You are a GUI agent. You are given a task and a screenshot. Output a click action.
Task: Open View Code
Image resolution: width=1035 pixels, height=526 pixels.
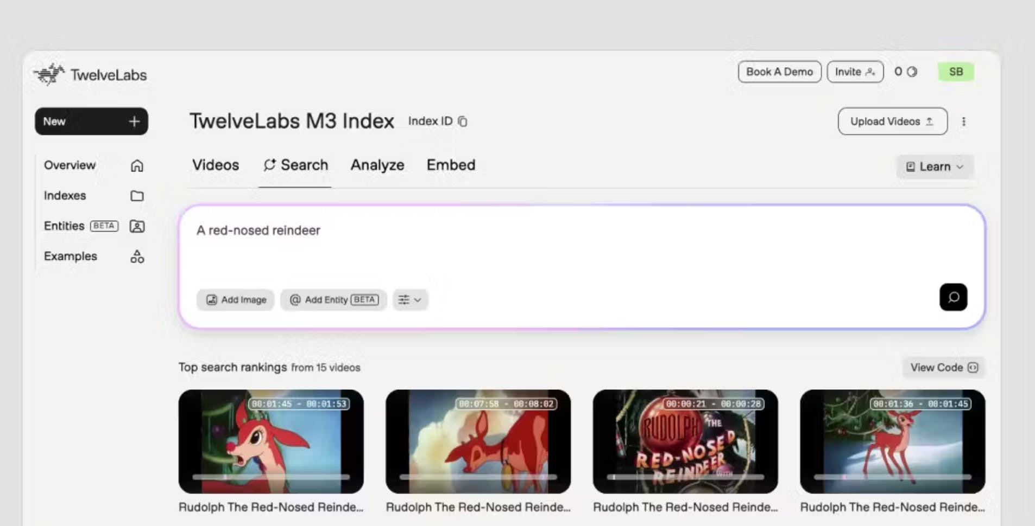click(x=944, y=368)
